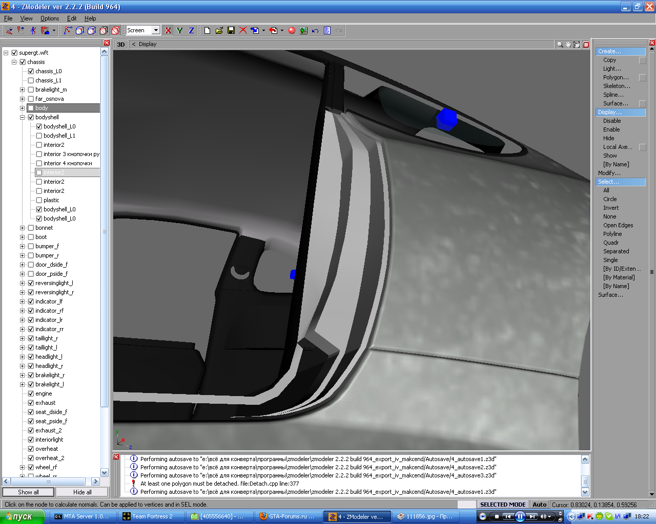
Task: Toggle the SELECTED MODE status button
Action: [503, 505]
